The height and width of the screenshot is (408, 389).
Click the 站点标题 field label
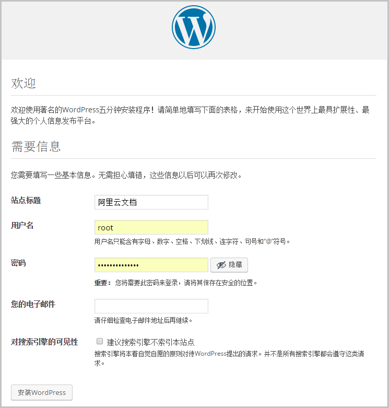[x=26, y=201]
